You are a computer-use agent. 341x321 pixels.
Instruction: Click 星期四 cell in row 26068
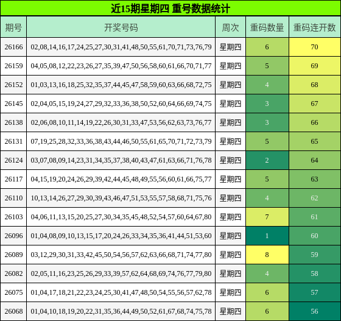231,311
